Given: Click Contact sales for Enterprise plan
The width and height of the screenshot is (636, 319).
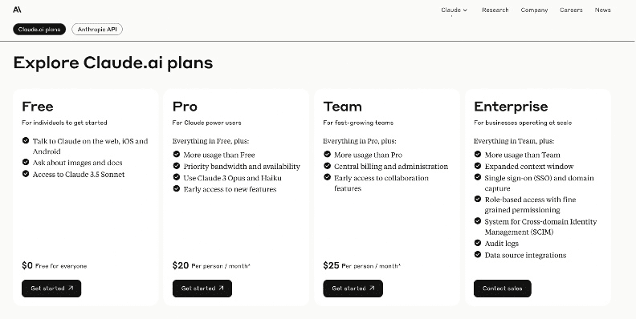Looking at the screenshot, I should click(502, 289).
